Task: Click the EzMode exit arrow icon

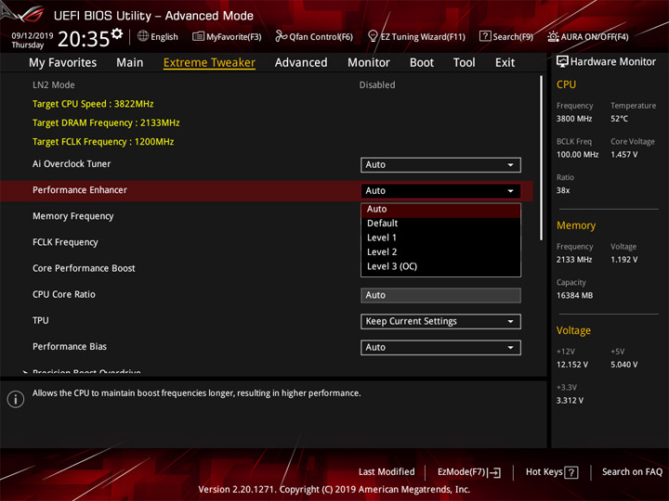Action: coord(494,472)
